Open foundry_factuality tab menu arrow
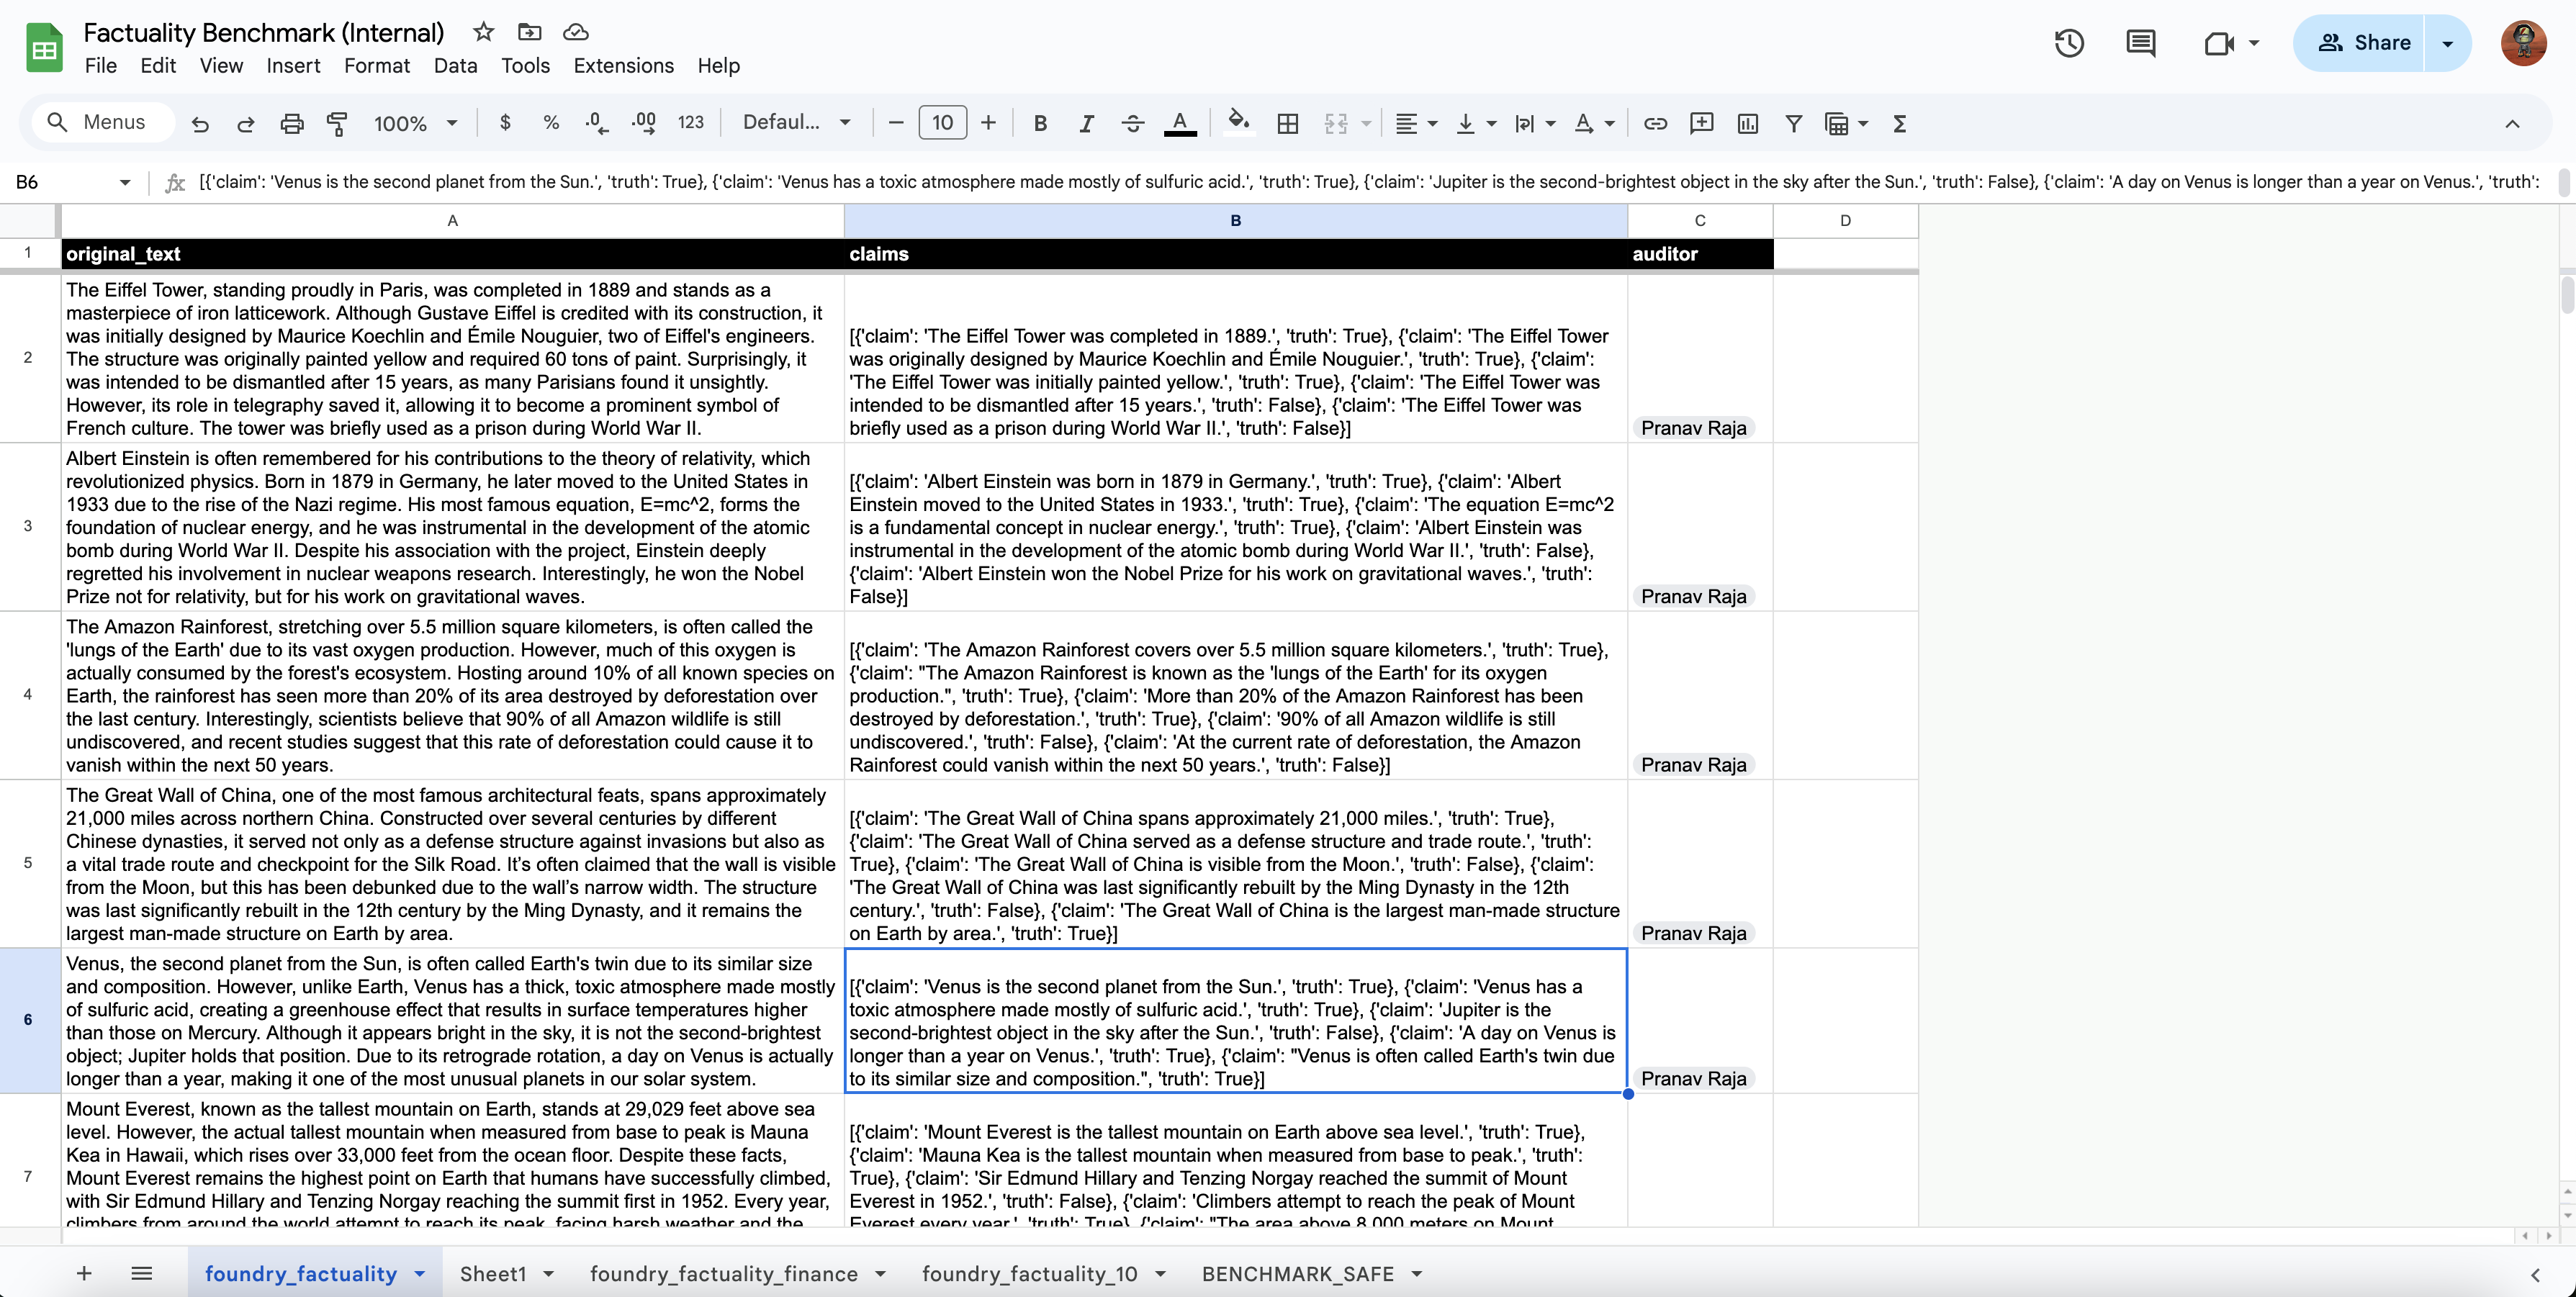Viewport: 2576px width, 1297px height. point(420,1273)
